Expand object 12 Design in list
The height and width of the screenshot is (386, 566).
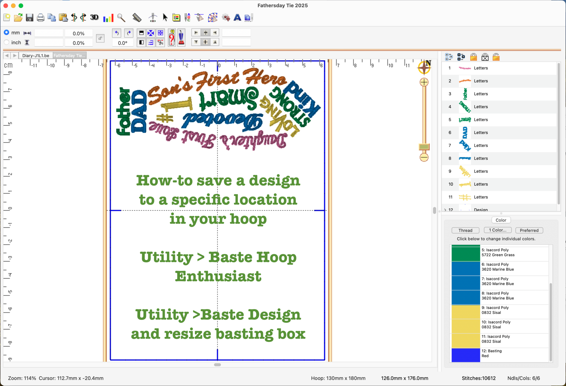coord(445,210)
